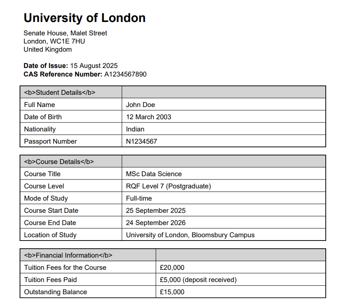Click the Financial Information table header
This screenshot has height=304, width=349.
pyautogui.click(x=68, y=255)
